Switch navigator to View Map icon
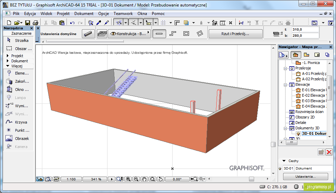This screenshot has width=336, height=193. [306, 55]
